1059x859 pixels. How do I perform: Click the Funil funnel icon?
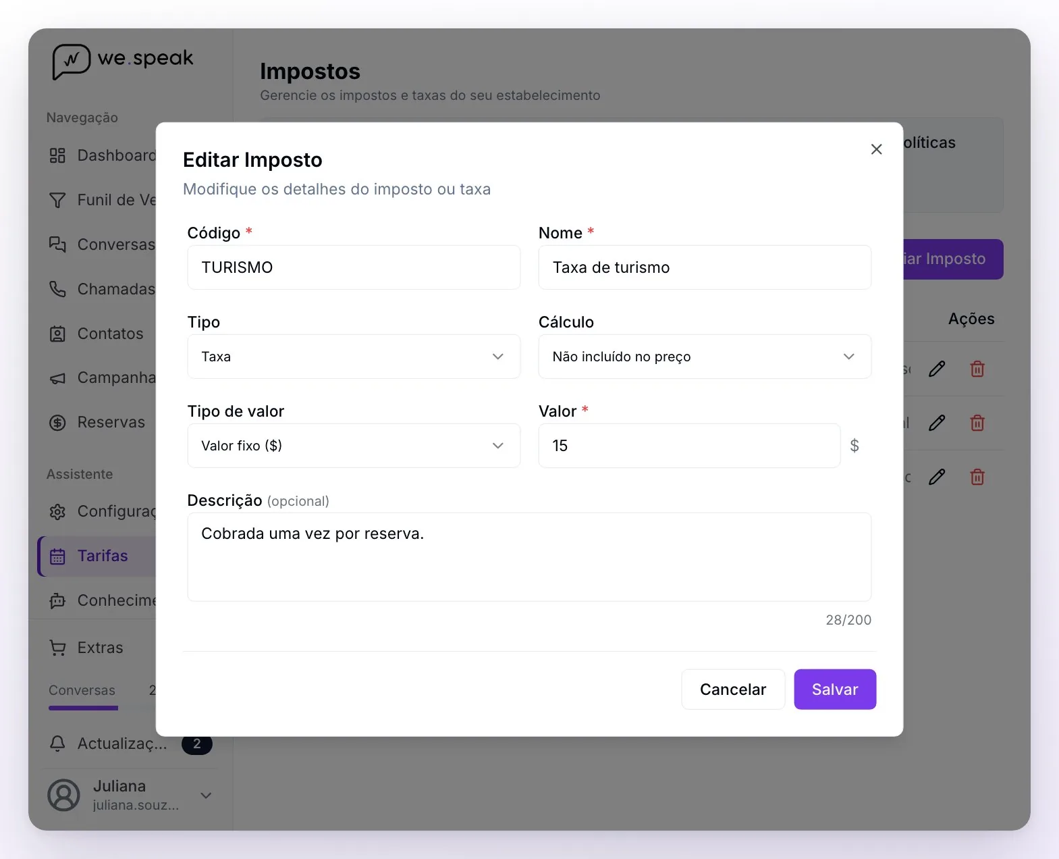pyautogui.click(x=57, y=201)
